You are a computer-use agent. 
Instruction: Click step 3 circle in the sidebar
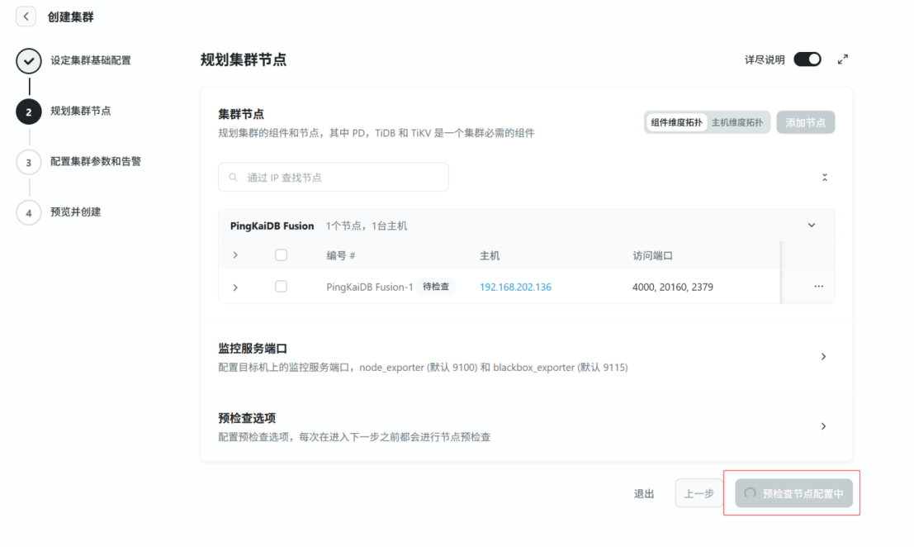pyautogui.click(x=29, y=162)
